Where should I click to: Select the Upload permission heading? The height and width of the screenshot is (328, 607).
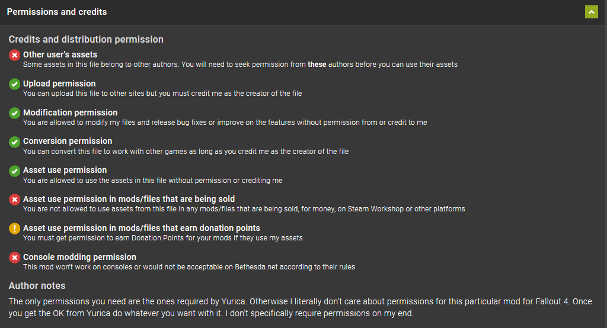click(59, 83)
